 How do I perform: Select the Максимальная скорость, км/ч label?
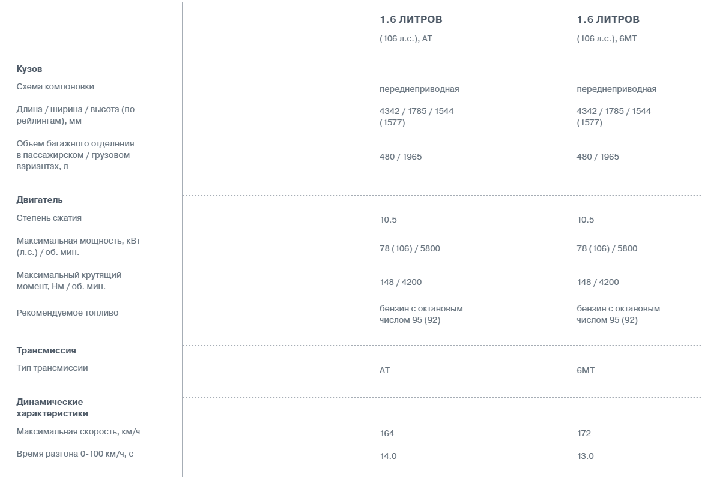pos(78,431)
